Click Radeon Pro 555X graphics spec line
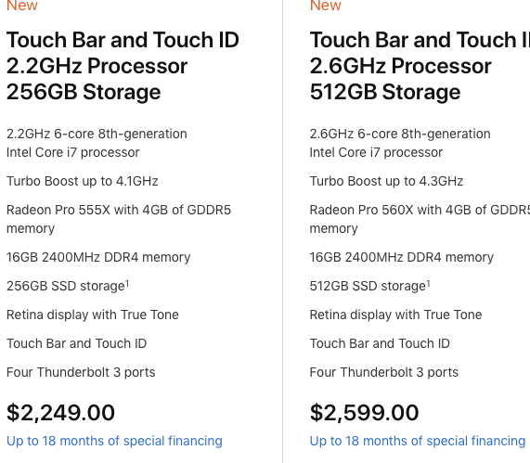The width and height of the screenshot is (530, 463). [119, 219]
